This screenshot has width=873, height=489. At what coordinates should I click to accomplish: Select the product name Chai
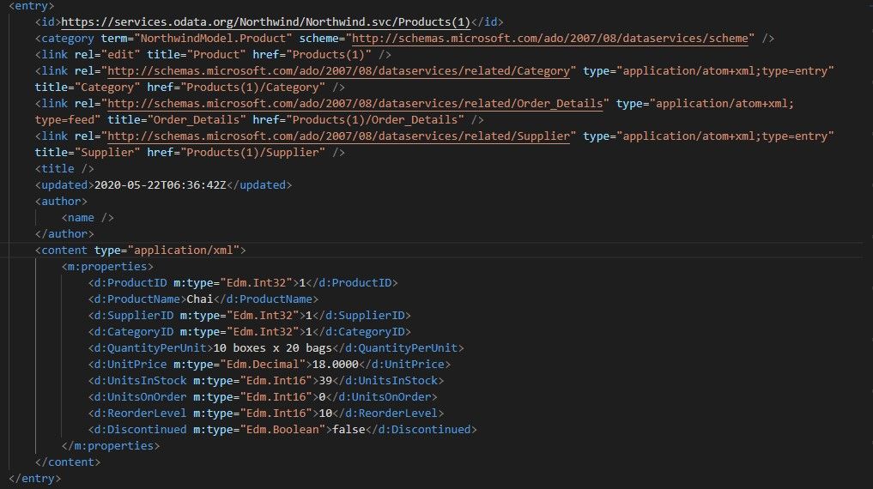[x=199, y=299]
